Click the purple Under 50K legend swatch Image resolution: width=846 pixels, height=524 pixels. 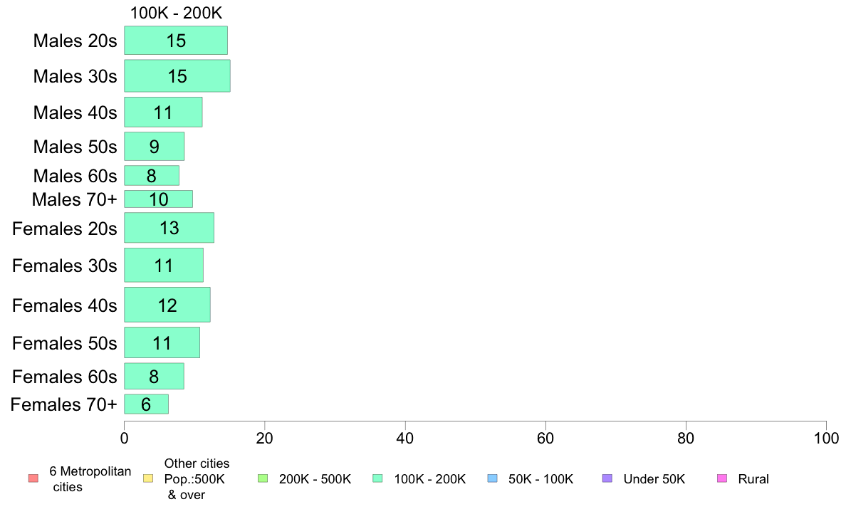607,478
